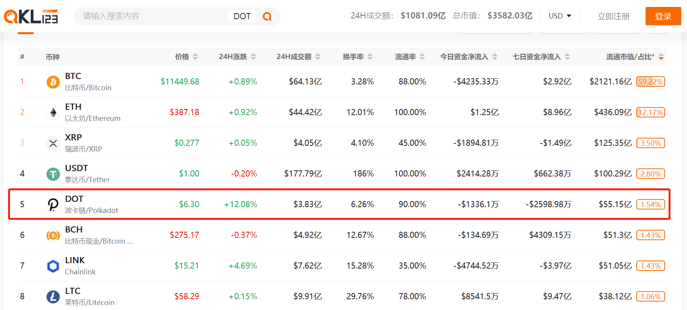Click the 登录 login button
Viewport: 687px width, 310px height.
pyautogui.click(x=663, y=16)
